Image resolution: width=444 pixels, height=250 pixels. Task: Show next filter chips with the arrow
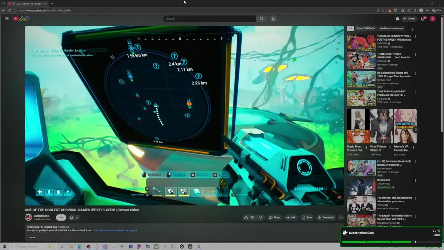click(x=412, y=30)
